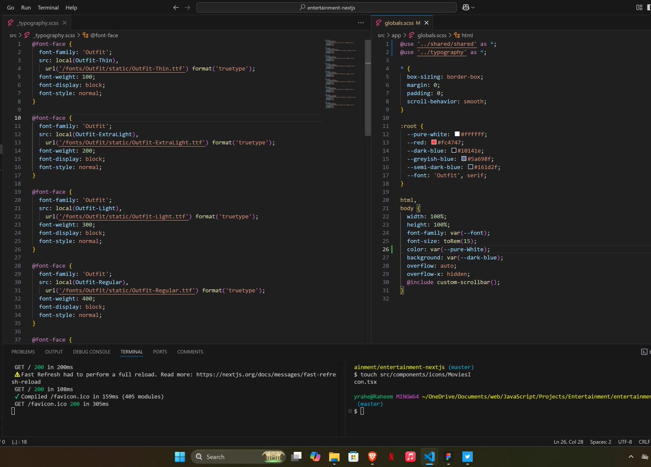Viewport: 651px width, 467px height.
Task: Follow the '../shared/shared' import link
Action: coord(447,44)
